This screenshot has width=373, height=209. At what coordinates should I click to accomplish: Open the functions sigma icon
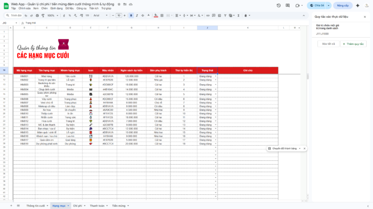point(238,15)
